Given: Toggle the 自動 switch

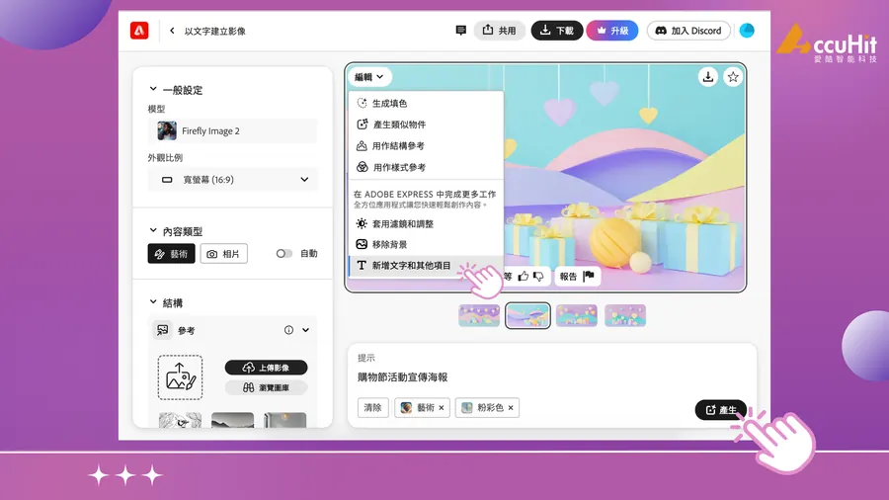Looking at the screenshot, I should tap(284, 253).
